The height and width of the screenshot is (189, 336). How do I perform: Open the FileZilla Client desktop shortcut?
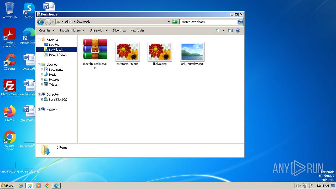pos(9,87)
